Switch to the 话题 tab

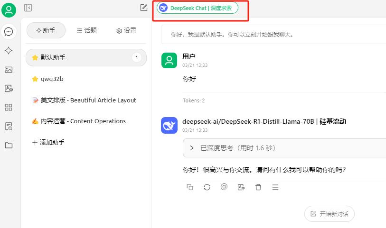click(x=86, y=30)
